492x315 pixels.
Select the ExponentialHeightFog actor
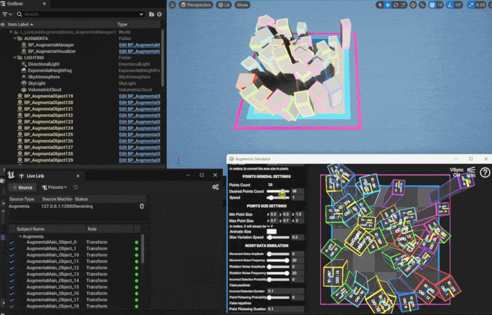(x=50, y=71)
